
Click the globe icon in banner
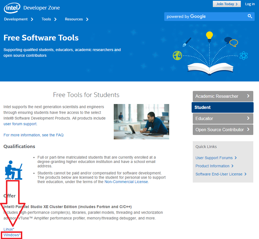[x=178, y=56]
